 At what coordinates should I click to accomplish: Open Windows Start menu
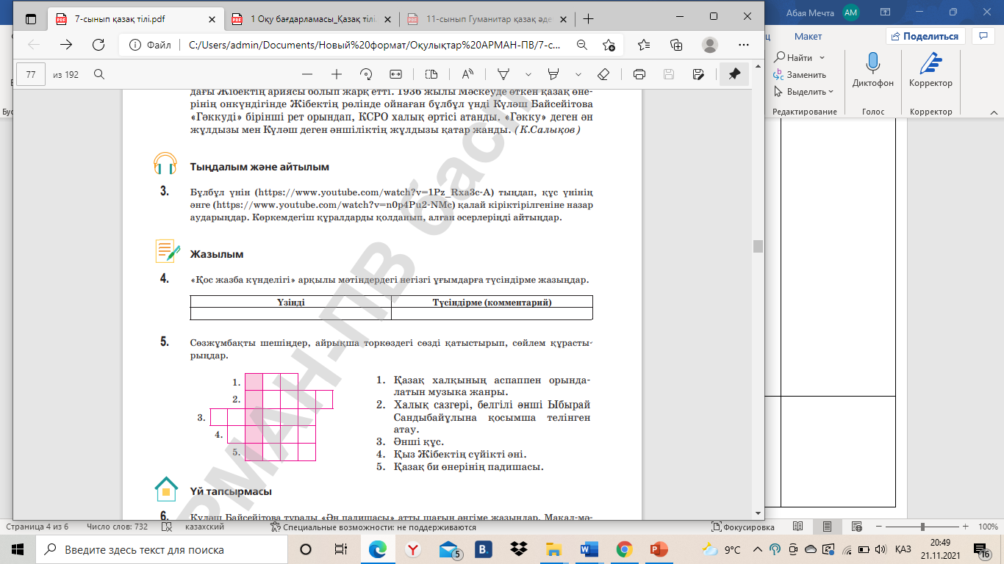[x=18, y=549]
